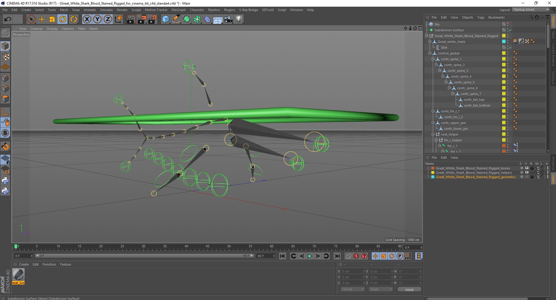Open the Character menu
The image size is (556, 300).
[197, 10]
